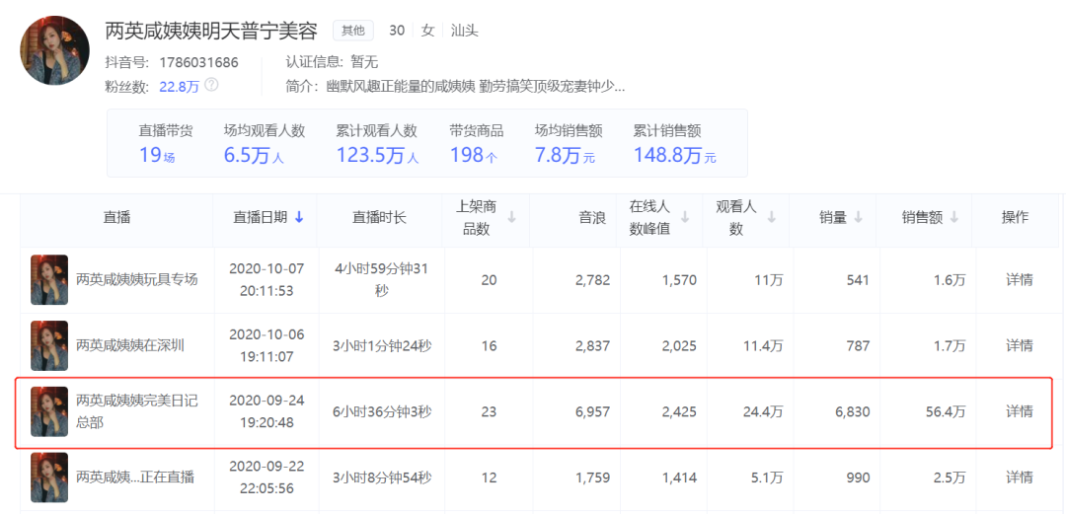Open the streamer's round profile avatar

[55, 50]
